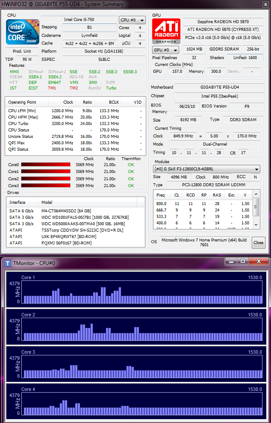271x423 pixels.
Task: Select the WDC WD1001FALS drive row
Action: point(75,217)
